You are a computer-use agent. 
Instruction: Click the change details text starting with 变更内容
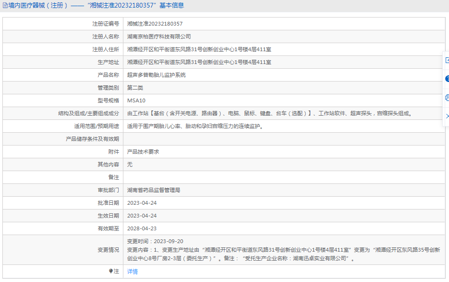[283, 254]
